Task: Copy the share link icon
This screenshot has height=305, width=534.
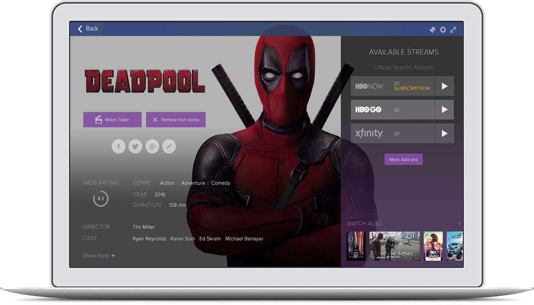Action: click(x=169, y=147)
